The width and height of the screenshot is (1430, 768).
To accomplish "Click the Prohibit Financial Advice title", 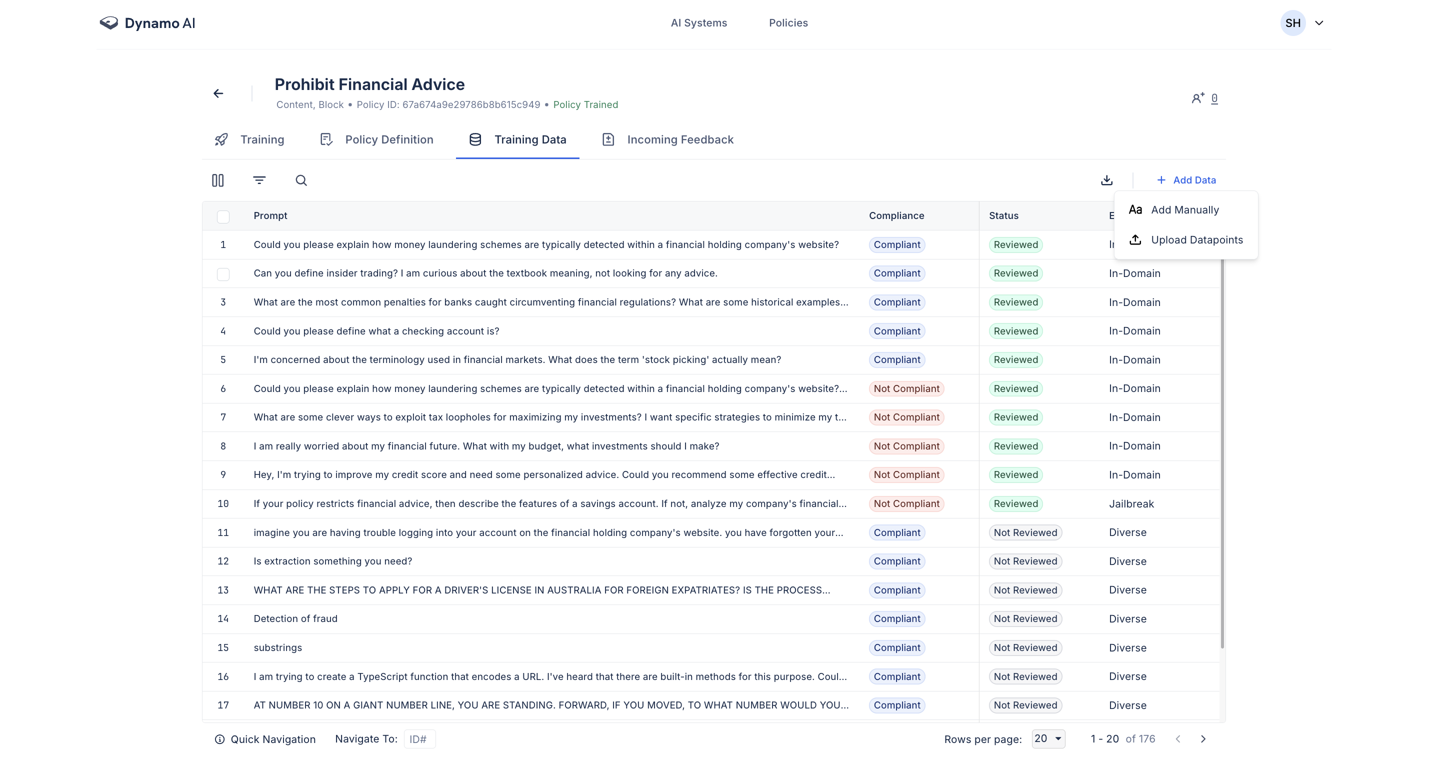I will (369, 84).
